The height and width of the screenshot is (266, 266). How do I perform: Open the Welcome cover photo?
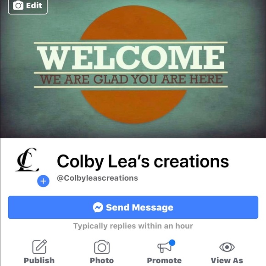click(x=133, y=69)
